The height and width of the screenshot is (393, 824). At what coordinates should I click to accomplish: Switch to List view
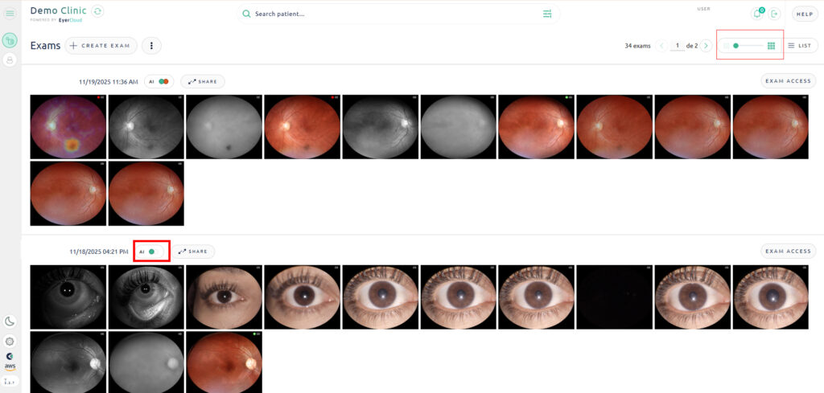[799, 46]
